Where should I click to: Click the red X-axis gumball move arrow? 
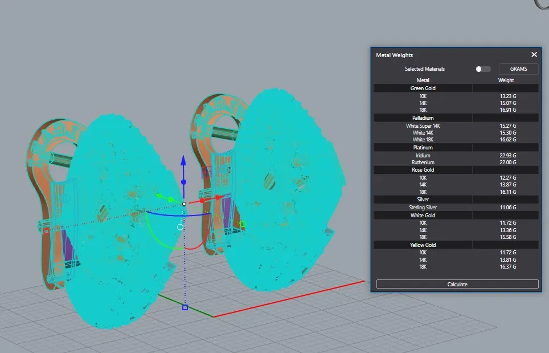pyautogui.click(x=219, y=197)
